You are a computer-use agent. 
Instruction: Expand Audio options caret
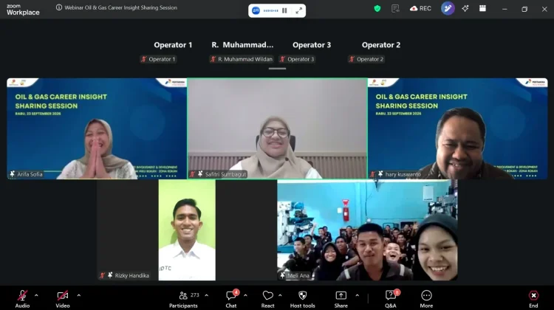click(36, 295)
